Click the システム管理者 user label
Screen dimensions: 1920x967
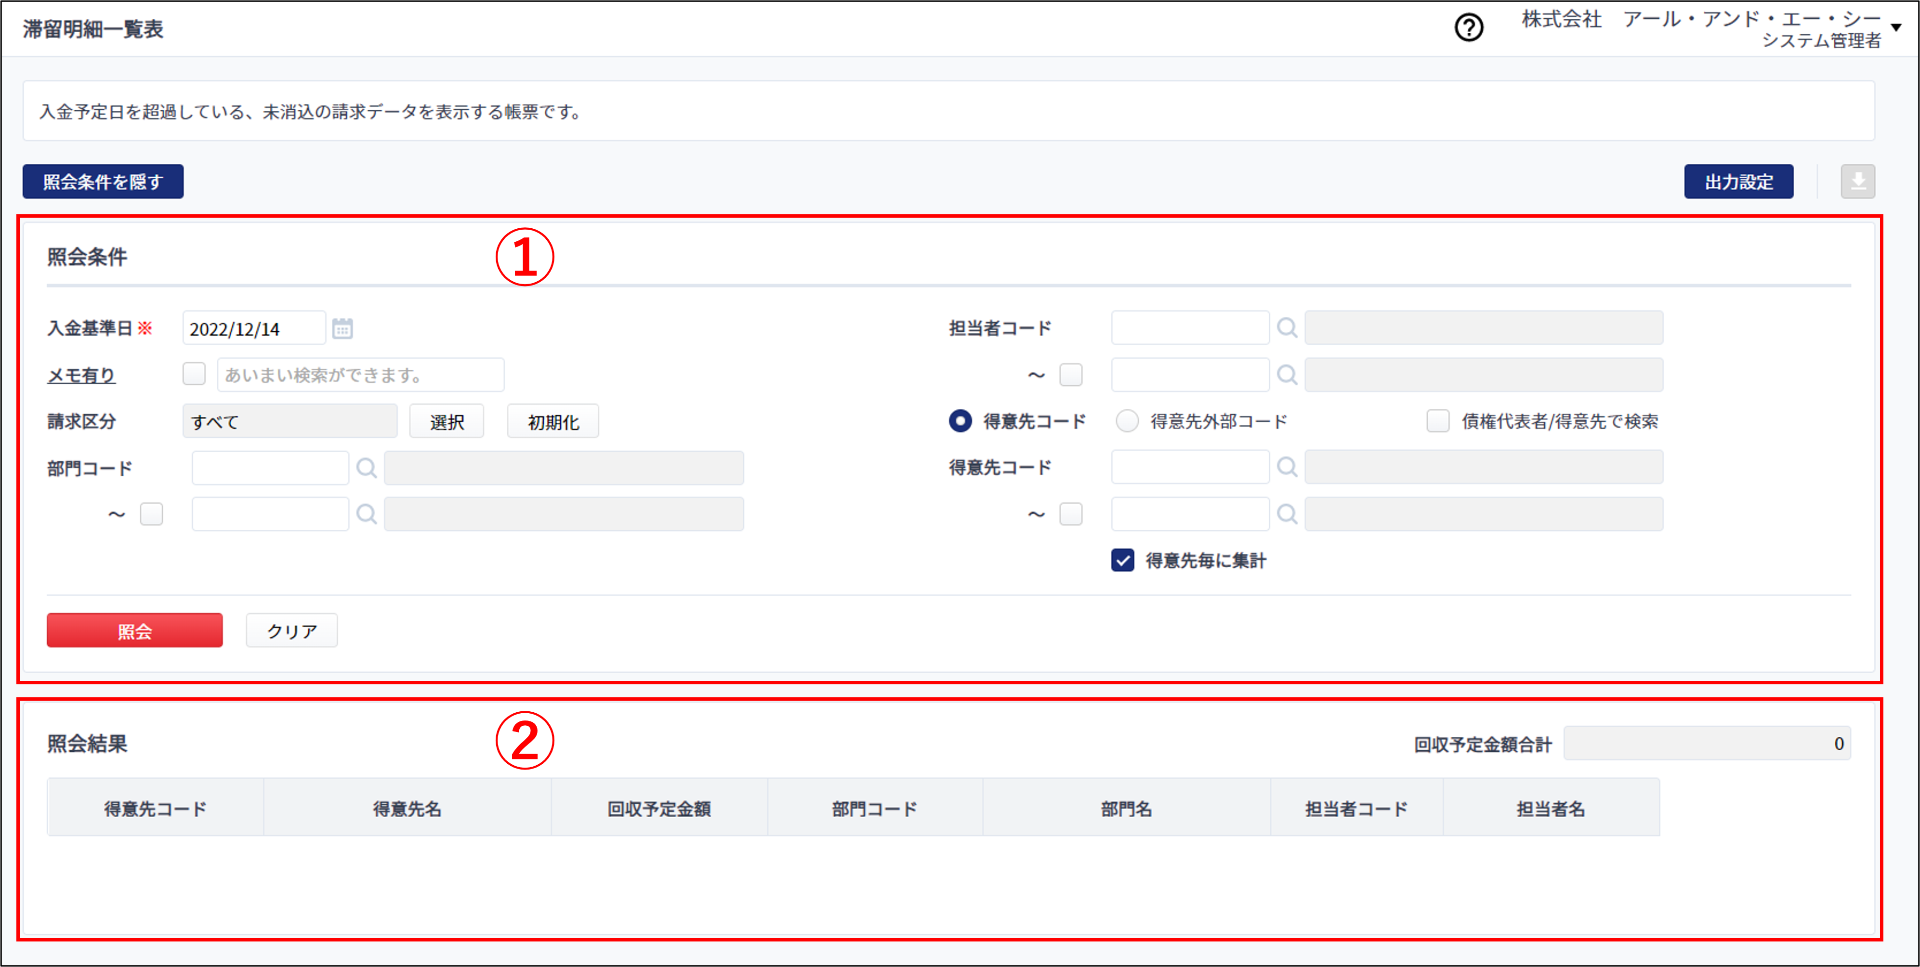pyautogui.click(x=1821, y=41)
